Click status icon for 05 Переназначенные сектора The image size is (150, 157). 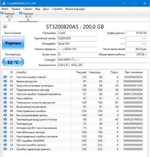click(x=5, y=90)
